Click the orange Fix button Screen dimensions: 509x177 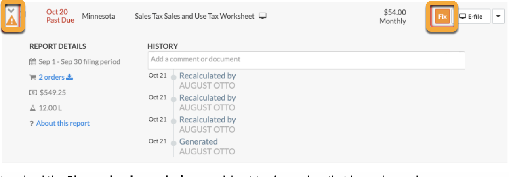(442, 17)
